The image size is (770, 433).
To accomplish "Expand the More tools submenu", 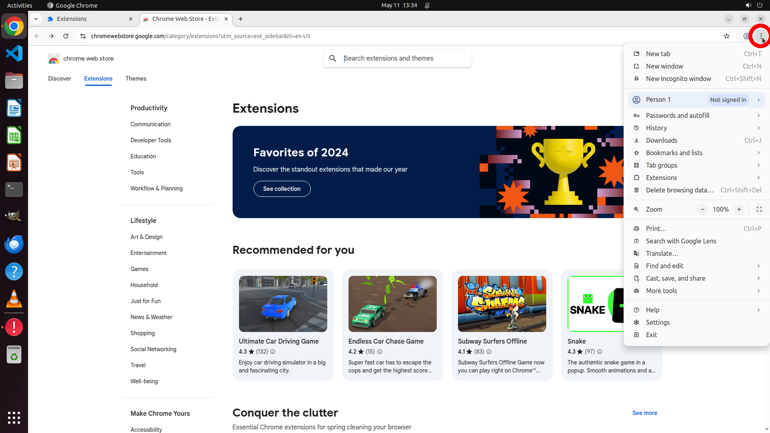I will click(x=697, y=291).
